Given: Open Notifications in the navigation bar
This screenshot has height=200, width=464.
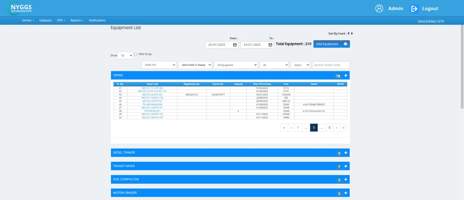Looking at the screenshot, I should 97,20.
